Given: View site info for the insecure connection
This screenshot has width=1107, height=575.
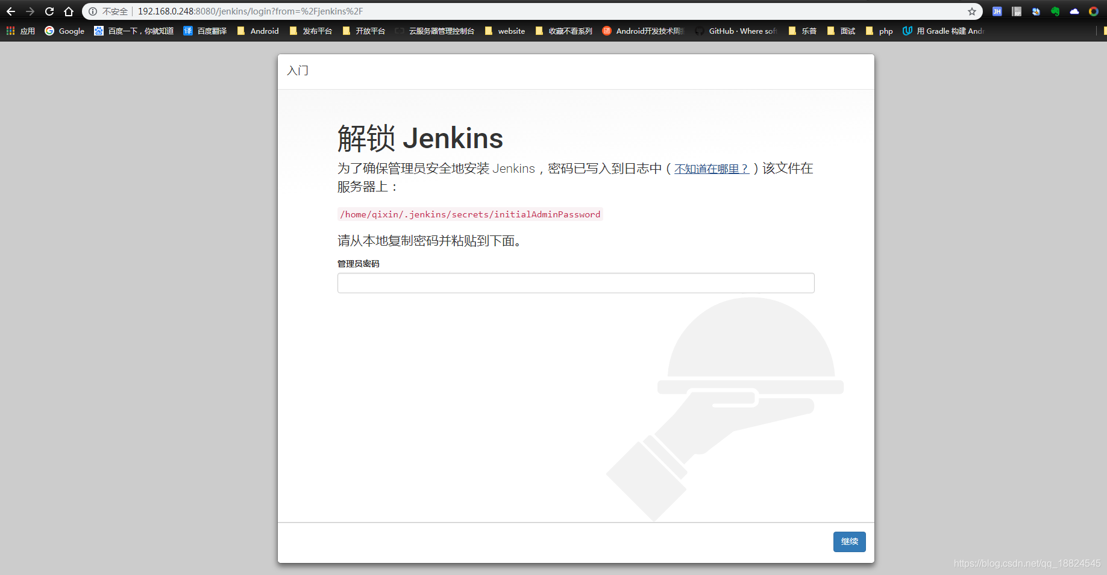Looking at the screenshot, I should (x=93, y=11).
